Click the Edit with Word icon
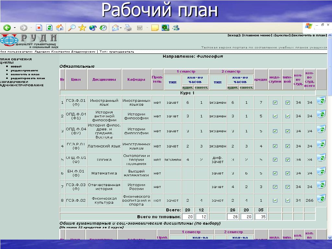The width and height of the screenshot is (332, 249). coord(140,28)
